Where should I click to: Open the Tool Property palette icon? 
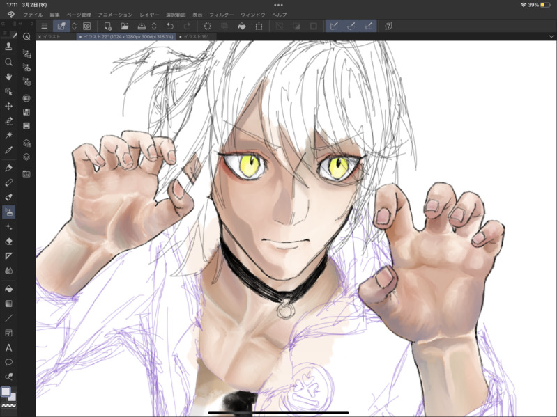tap(26, 68)
